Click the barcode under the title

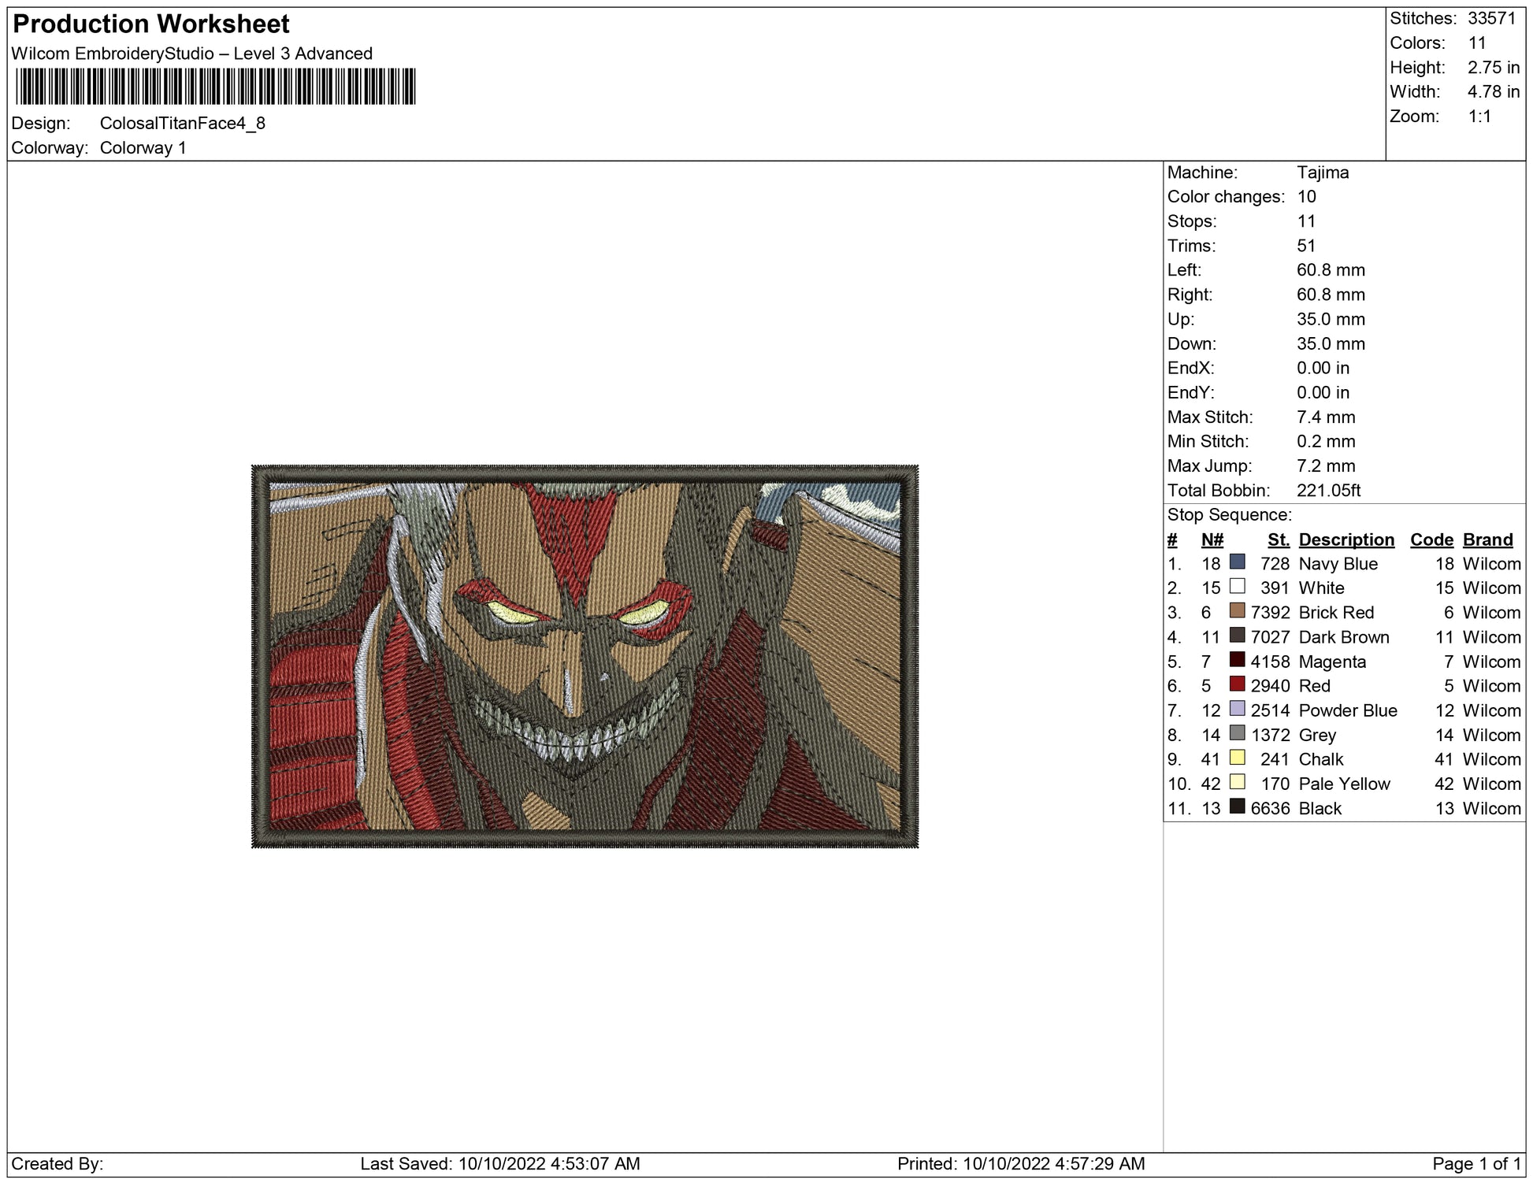215,87
